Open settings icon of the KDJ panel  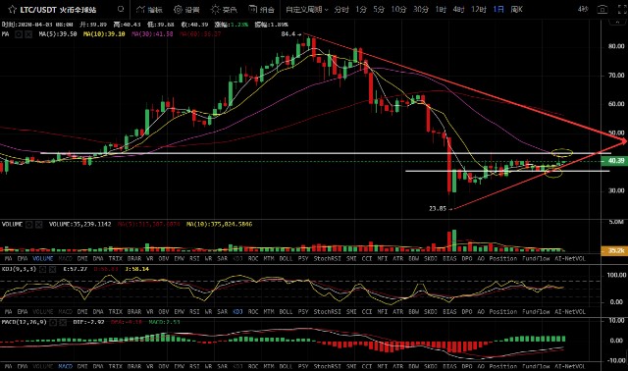tap(43, 269)
